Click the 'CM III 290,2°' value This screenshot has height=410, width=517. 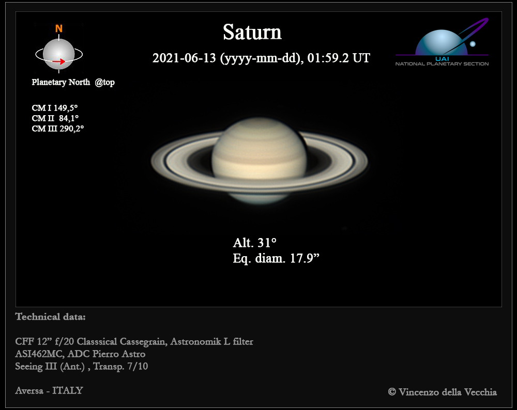point(58,129)
